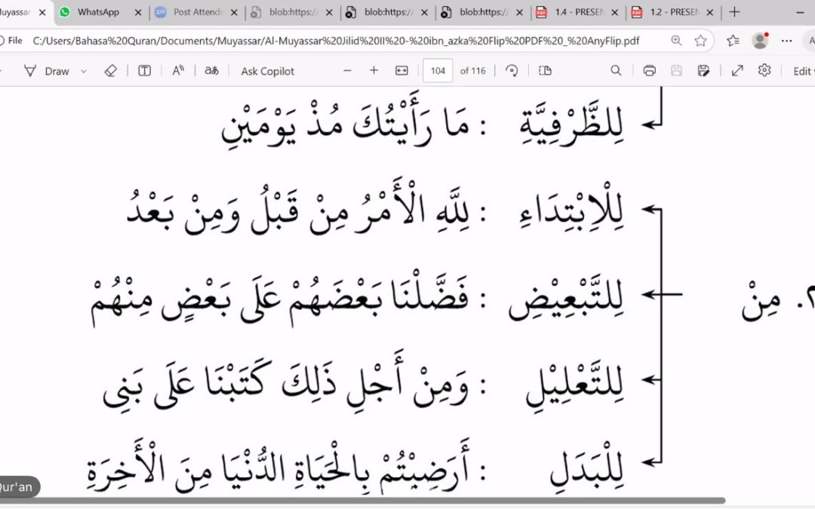Close the 1.4 - PRESEN tab

(615, 13)
